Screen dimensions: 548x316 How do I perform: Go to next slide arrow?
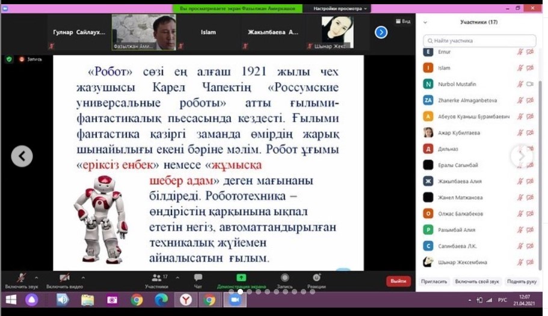pyautogui.click(x=521, y=156)
